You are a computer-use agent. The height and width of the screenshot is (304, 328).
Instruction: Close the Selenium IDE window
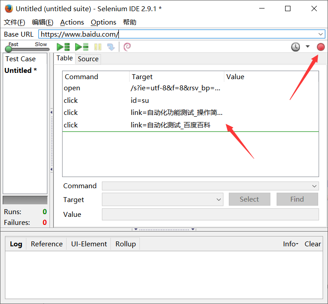tap(314, 8)
